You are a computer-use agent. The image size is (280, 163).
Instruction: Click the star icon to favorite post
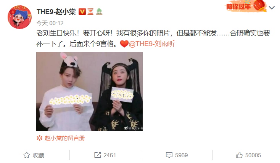pyautogui.click(x=27, y=155)
